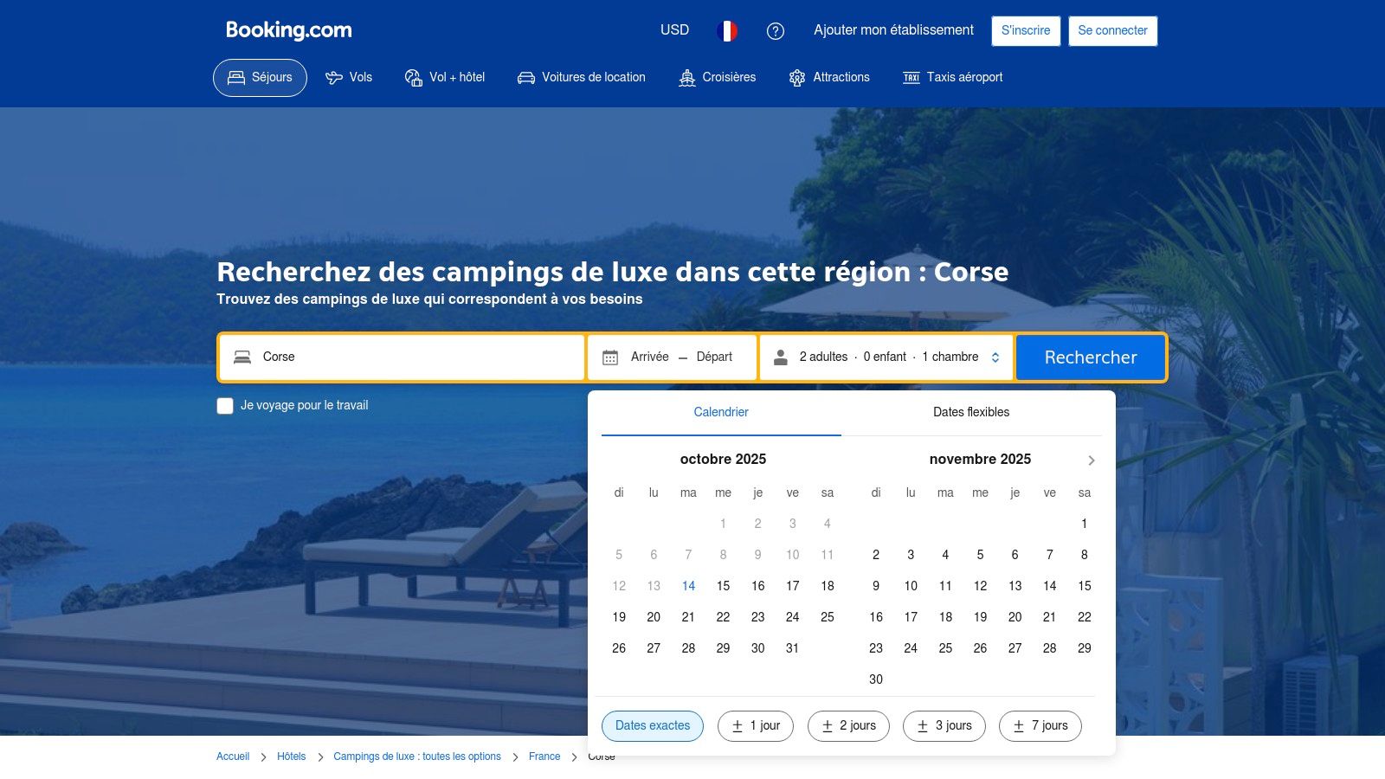Click the Corse destination input field

pos(402,357)
